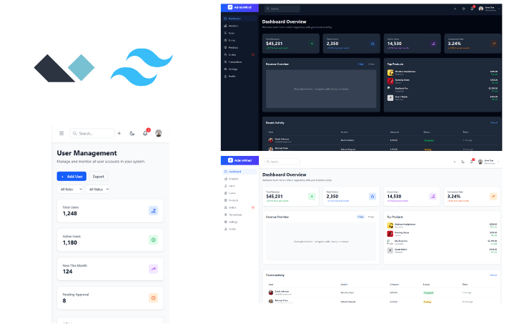Screen dimensions: 529x329
Task: Toggle theme icon in dark dashboard header
Action: (463, 9)
